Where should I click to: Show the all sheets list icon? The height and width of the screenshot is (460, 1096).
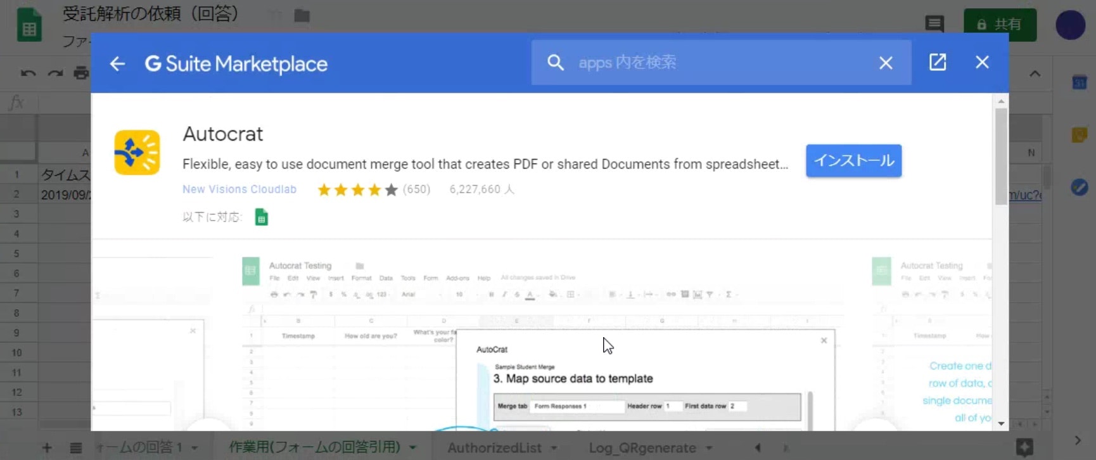pyautogui.click(x=76, y=448)
